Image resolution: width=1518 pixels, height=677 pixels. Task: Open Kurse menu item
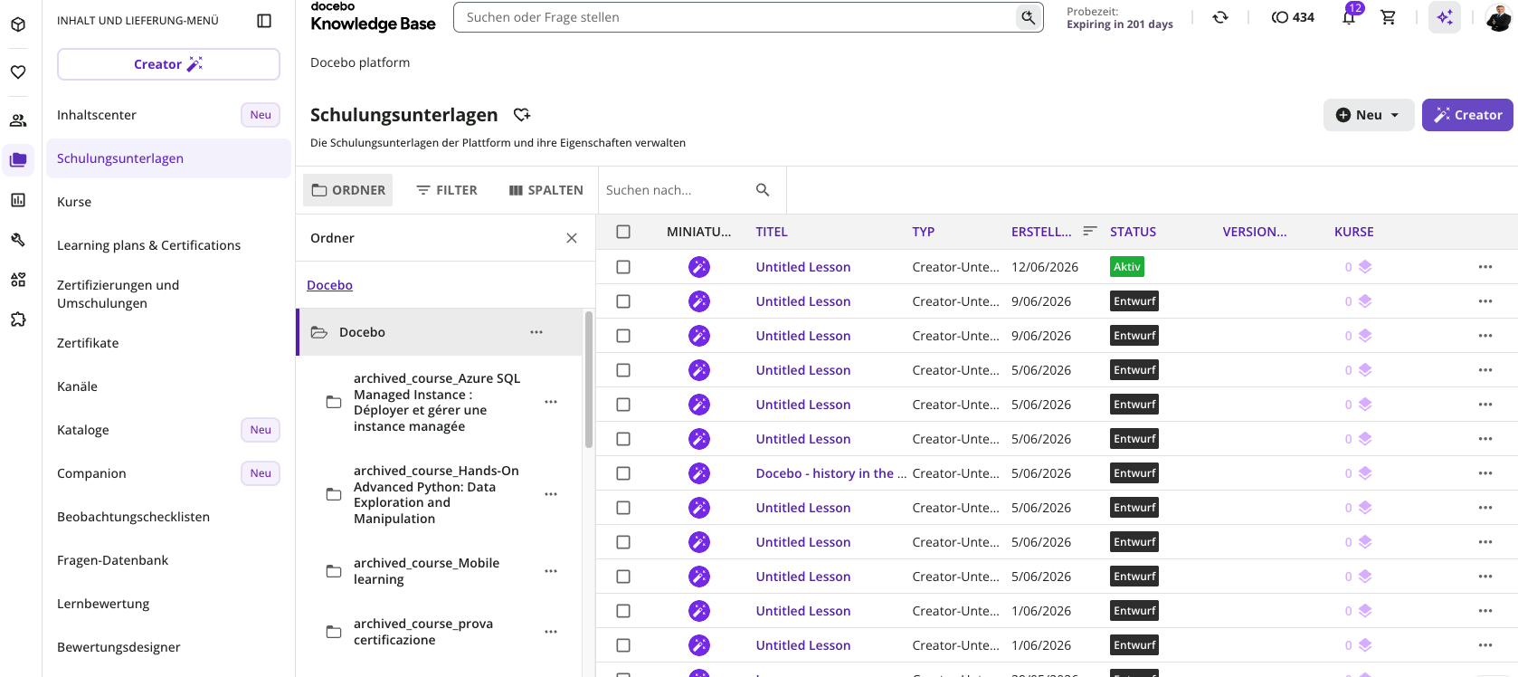click(x=168, y=202)
